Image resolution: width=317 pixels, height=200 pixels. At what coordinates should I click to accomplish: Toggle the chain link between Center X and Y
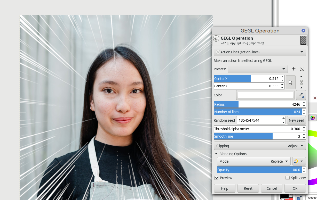pyautogui.click(x=301, y=82)
